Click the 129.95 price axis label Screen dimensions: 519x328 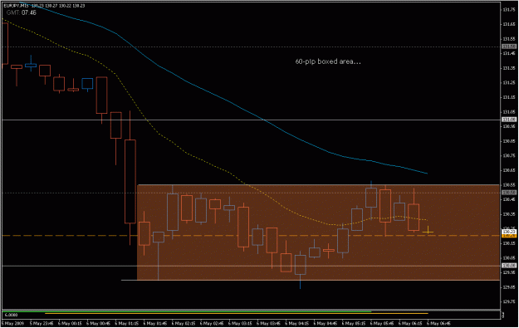click(509, 272)
